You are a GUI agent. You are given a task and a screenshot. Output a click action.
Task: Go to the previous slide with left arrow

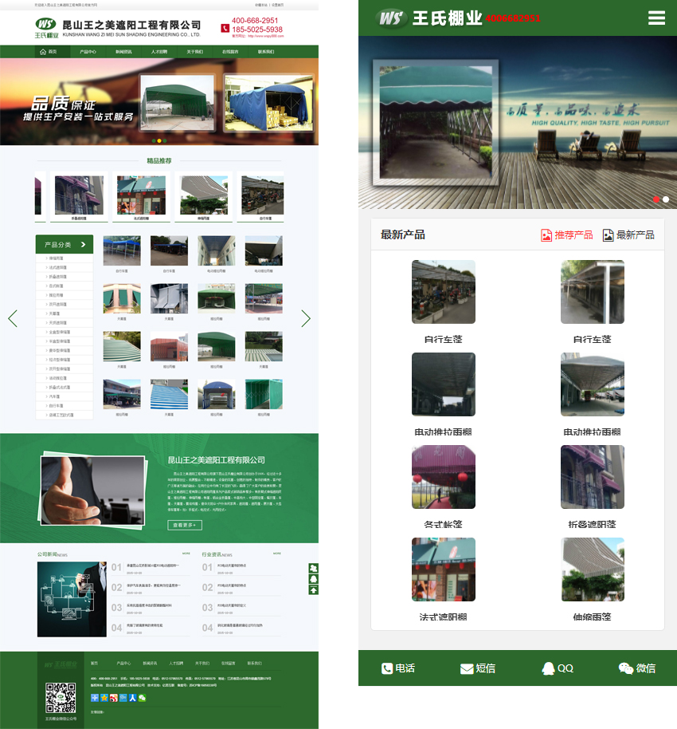pos(13,318)
